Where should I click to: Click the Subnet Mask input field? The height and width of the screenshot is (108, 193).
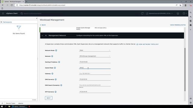95,67
